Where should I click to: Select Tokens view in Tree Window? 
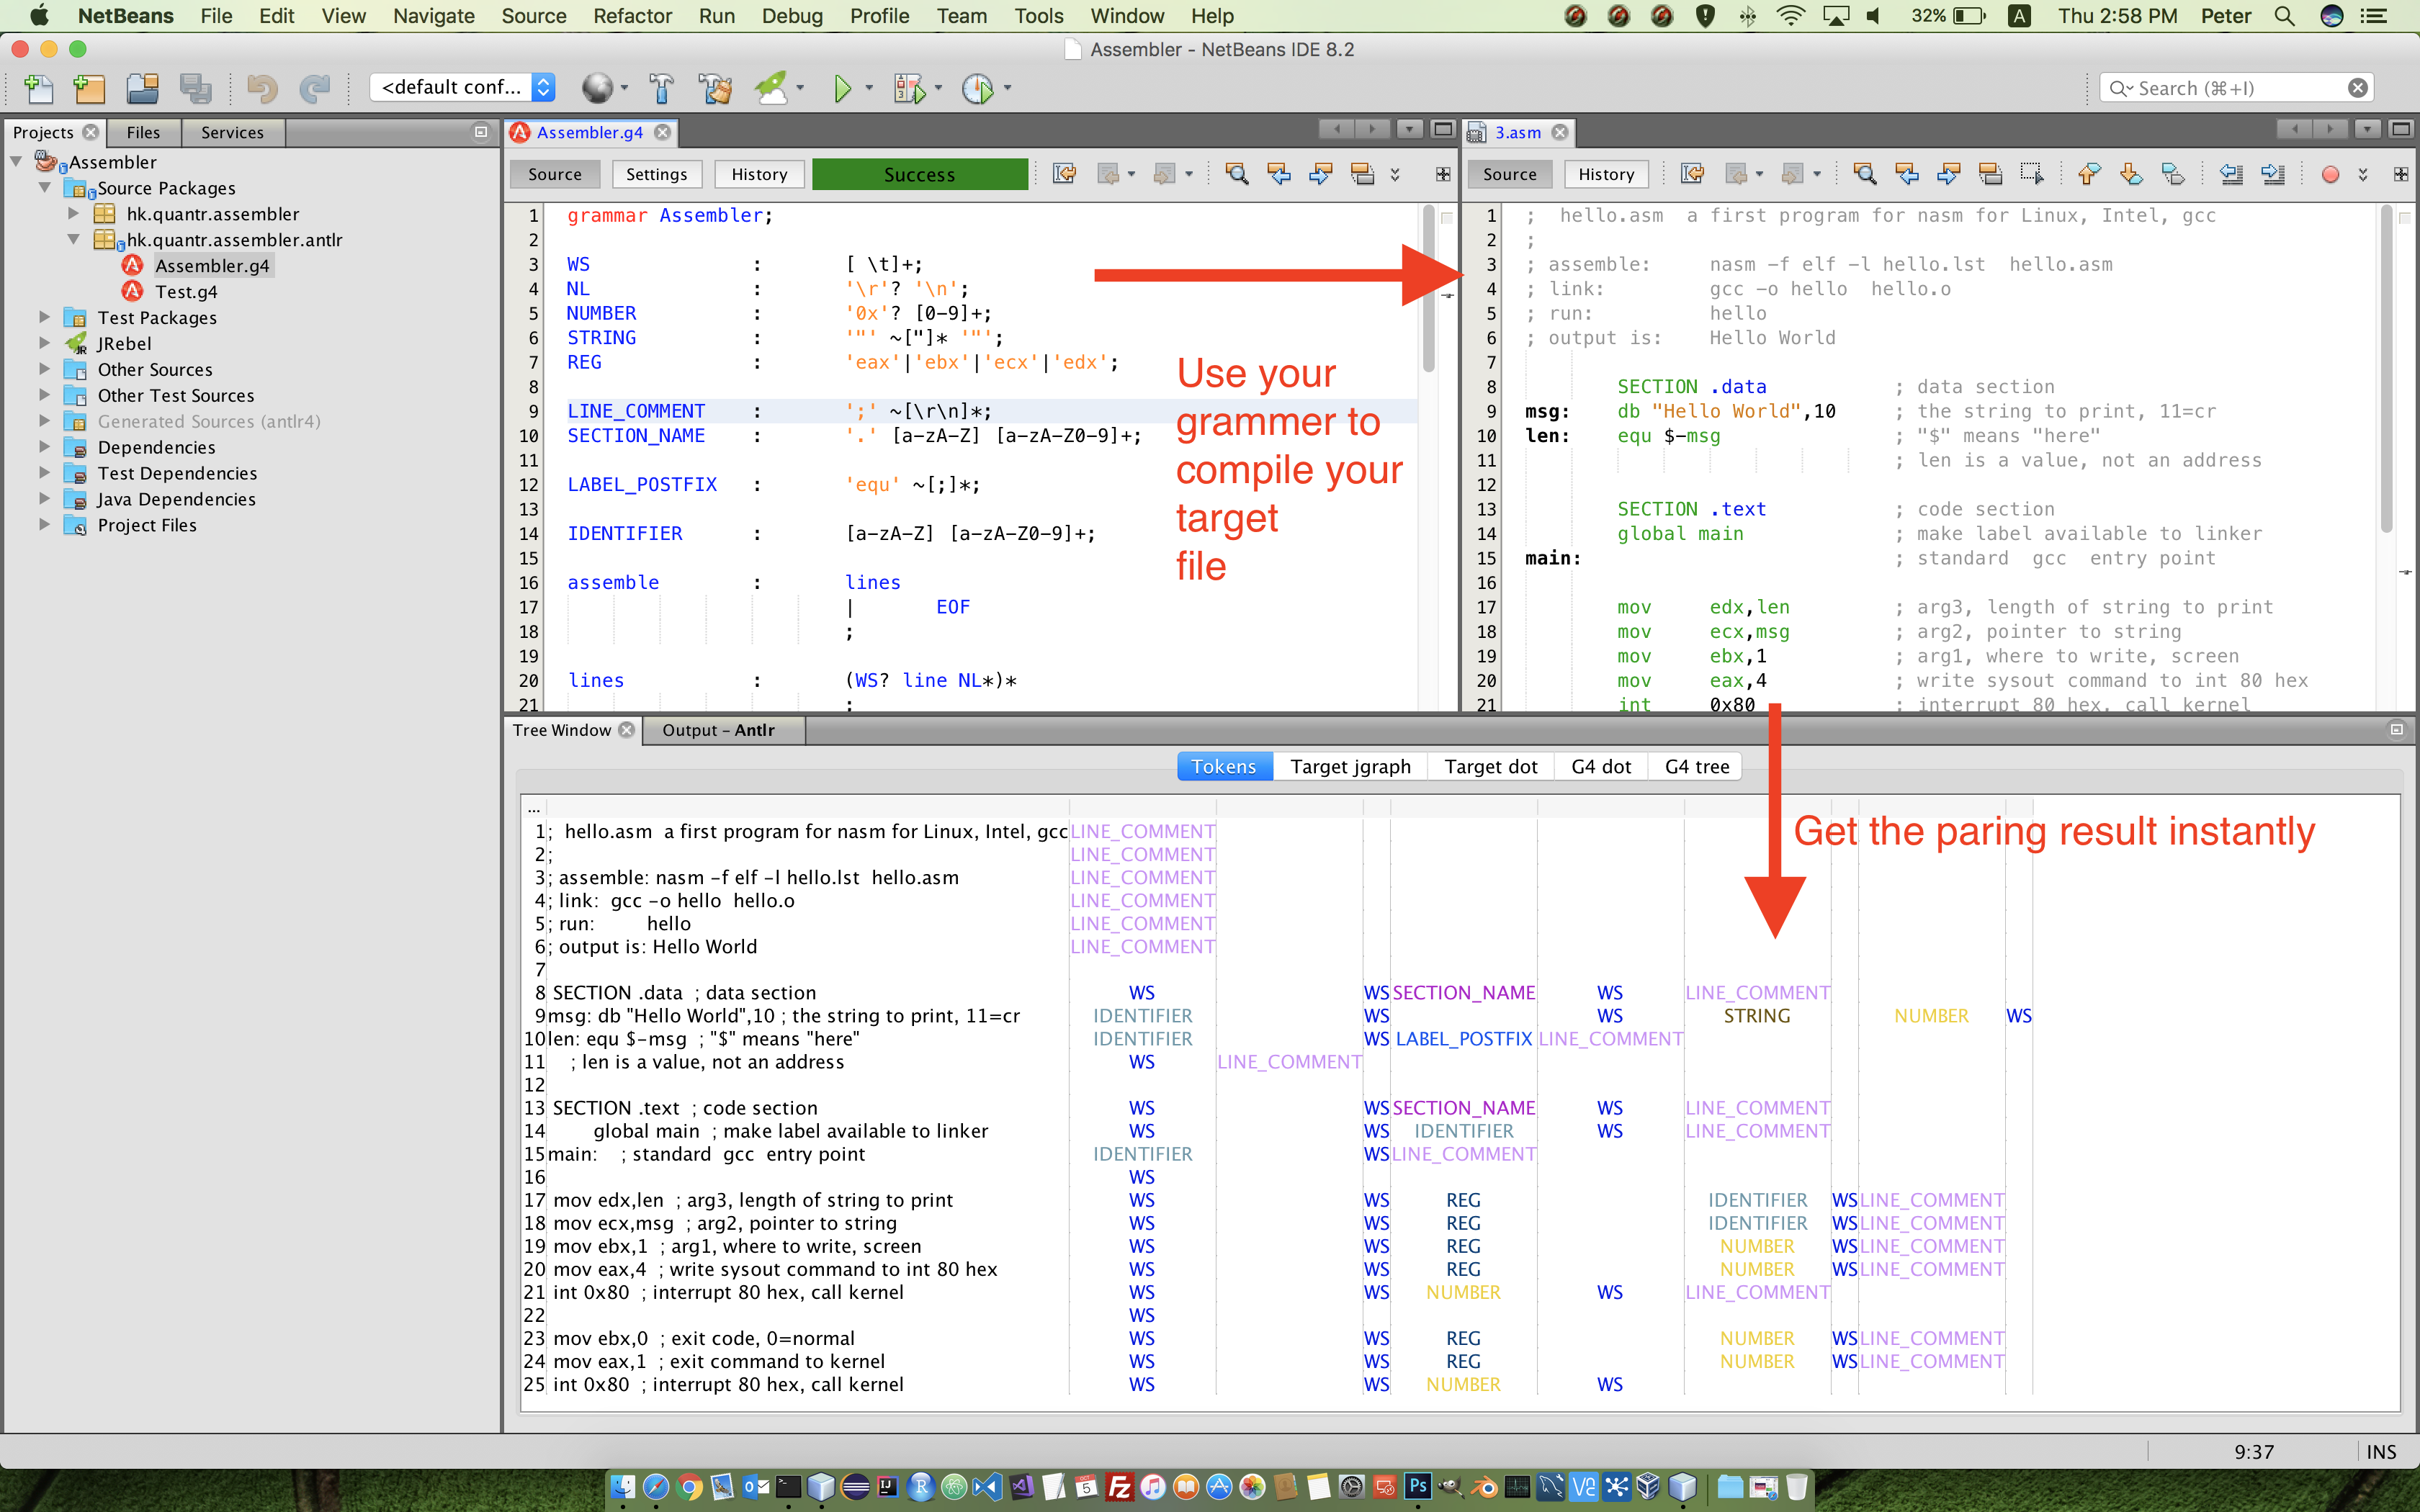tap(1224, 766)
